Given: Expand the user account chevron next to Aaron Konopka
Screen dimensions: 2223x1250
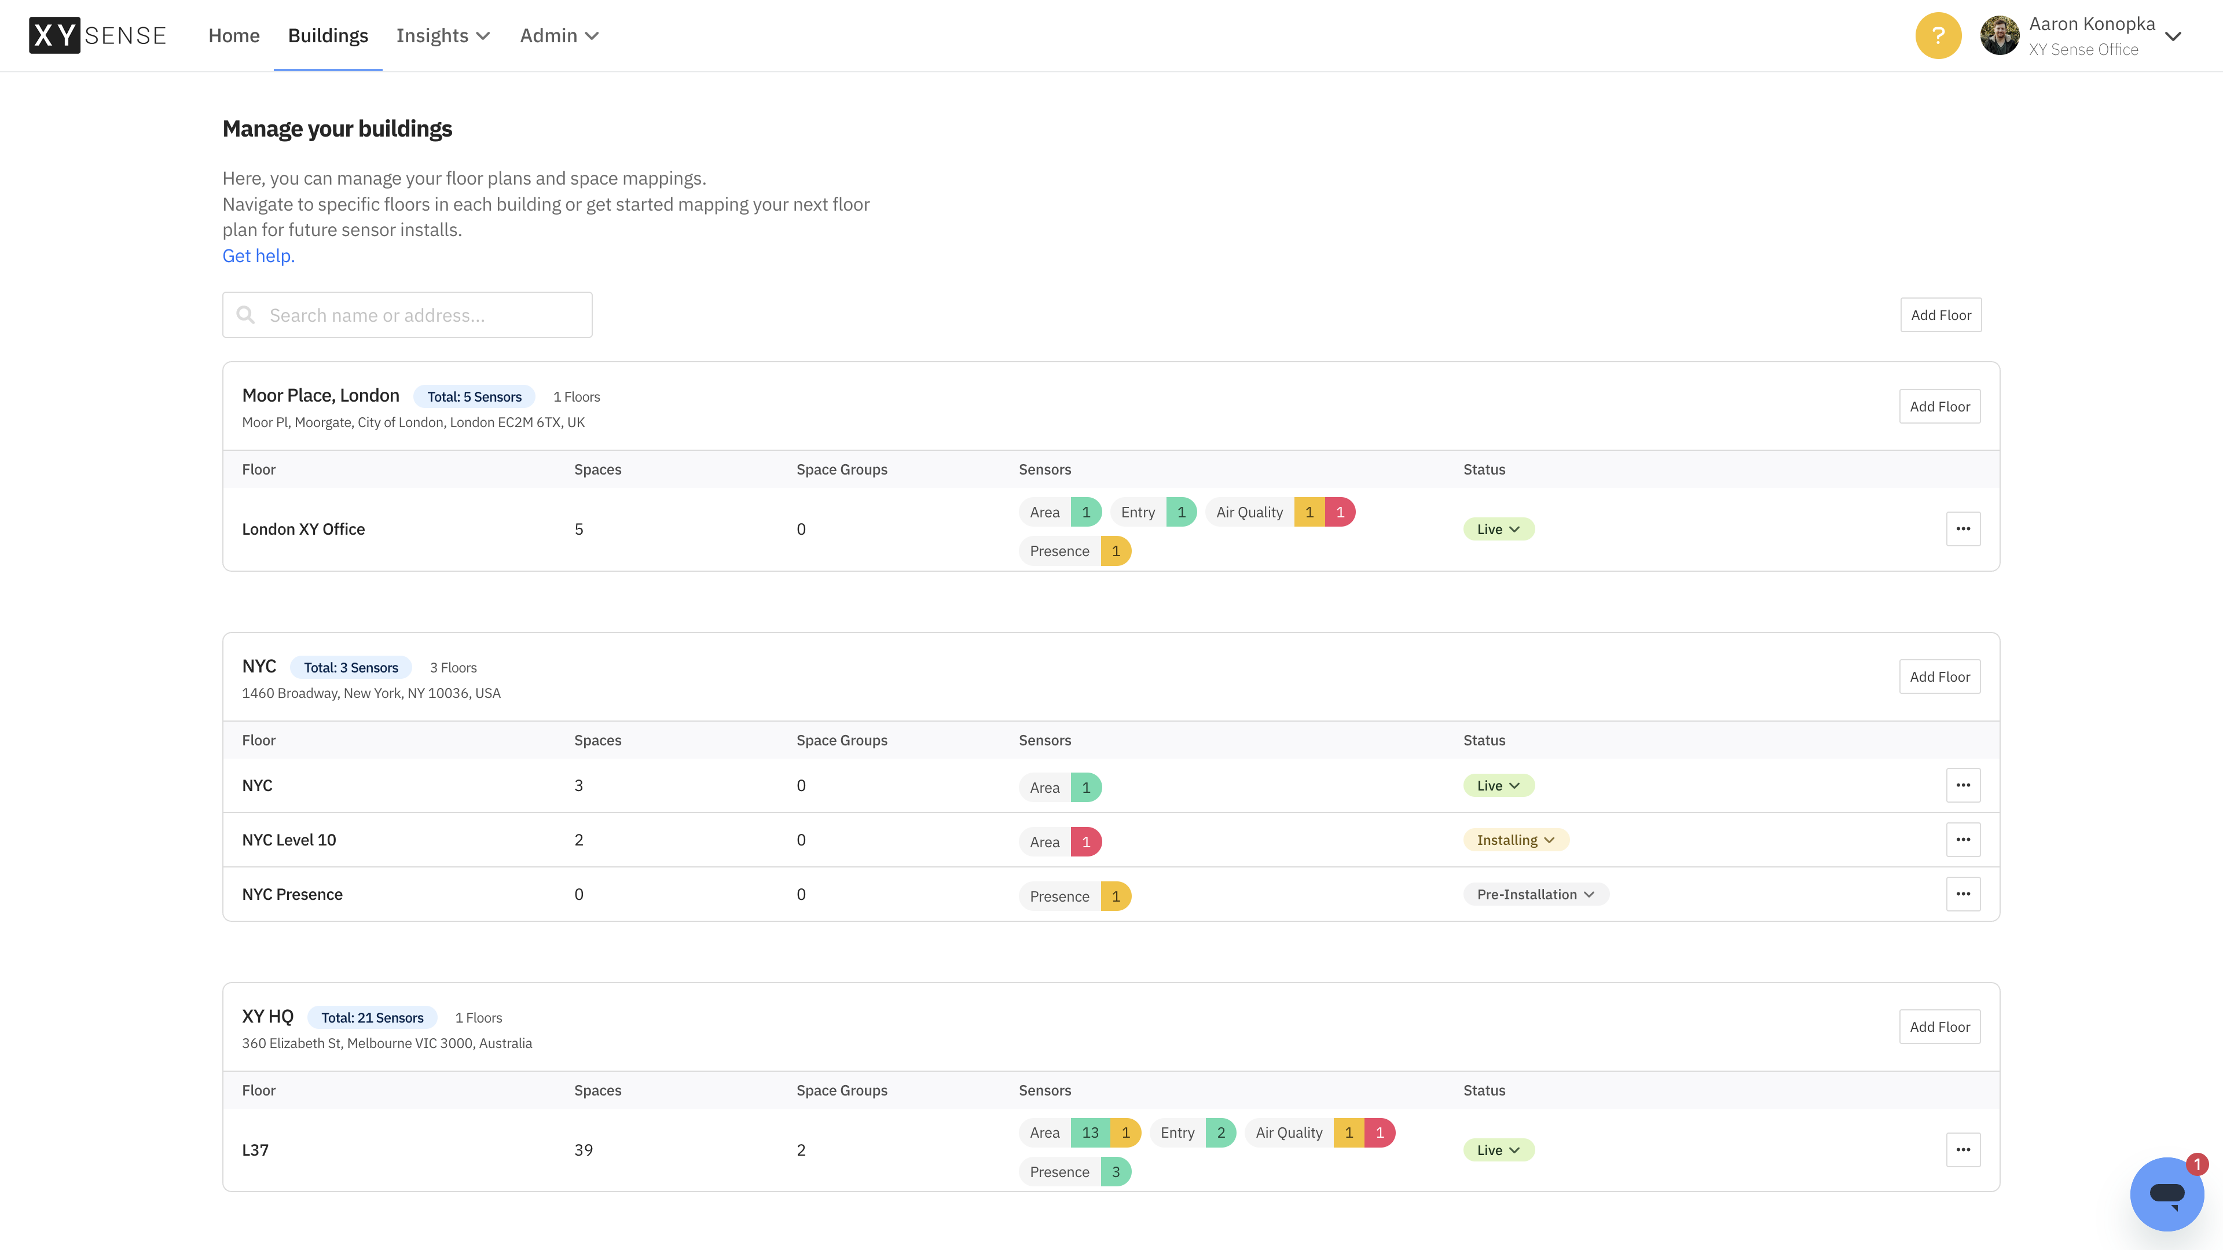Looking at the screenshot, I should 2174,36.
